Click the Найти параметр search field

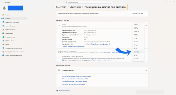[x=88, y=2]
